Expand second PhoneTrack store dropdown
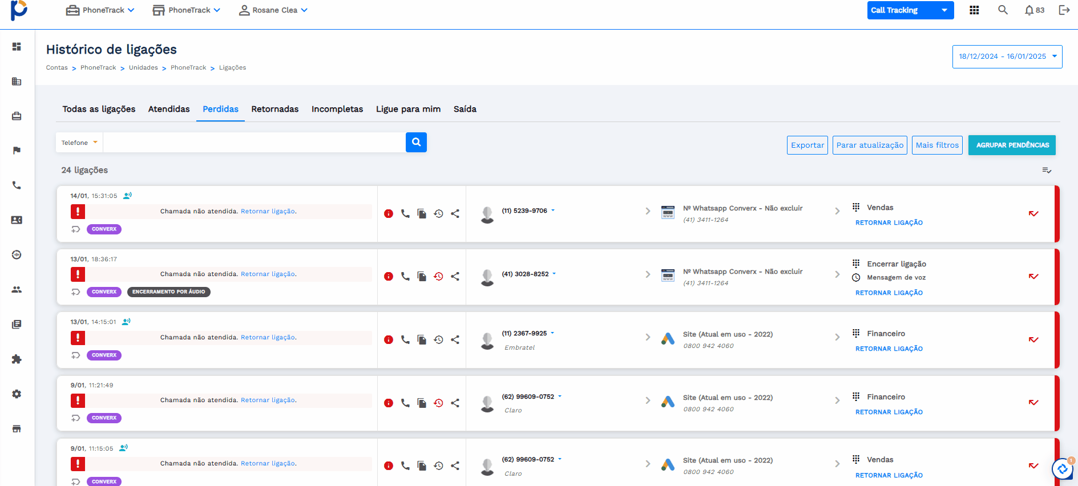Viewport: 1078px width, 486px height. [x=187, y=10]
